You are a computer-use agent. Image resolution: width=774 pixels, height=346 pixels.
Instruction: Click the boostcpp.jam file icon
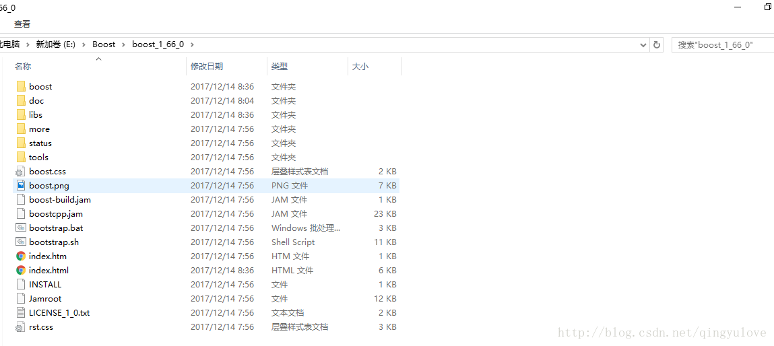click(x=21, y=213)
